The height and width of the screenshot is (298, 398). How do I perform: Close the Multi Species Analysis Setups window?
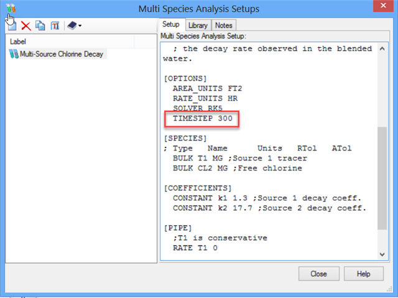[x=383, y=6]
